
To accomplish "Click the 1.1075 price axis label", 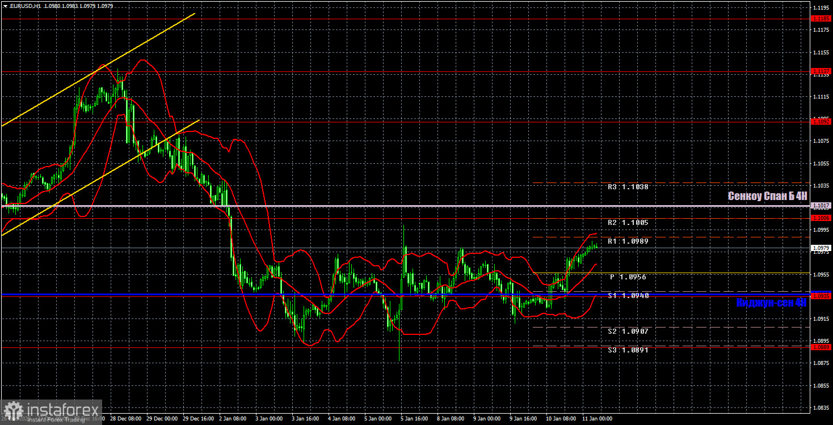I will (822, 141).
